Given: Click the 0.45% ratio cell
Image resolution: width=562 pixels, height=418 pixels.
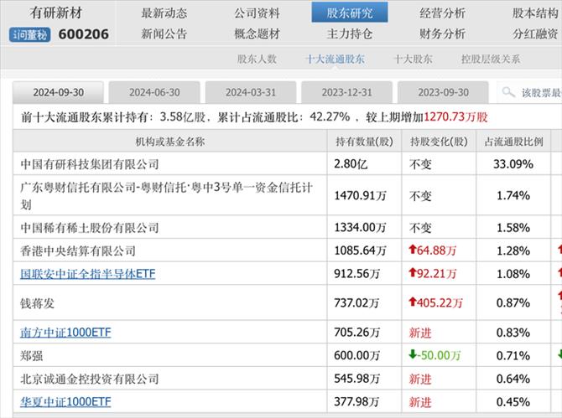Looking at the screenshot, I should (513, 402).
